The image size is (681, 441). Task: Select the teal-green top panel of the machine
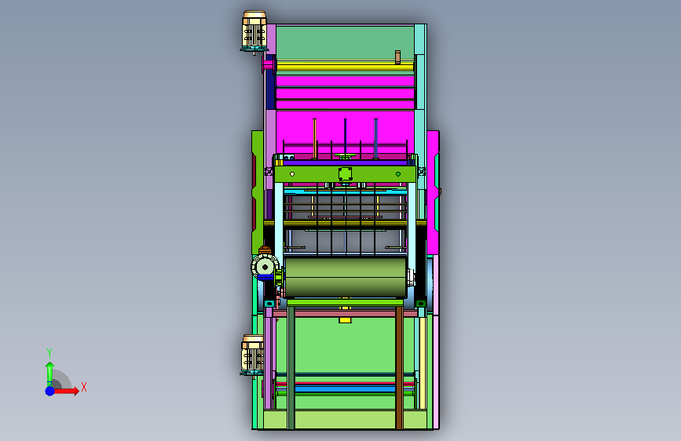click(345, 42)
